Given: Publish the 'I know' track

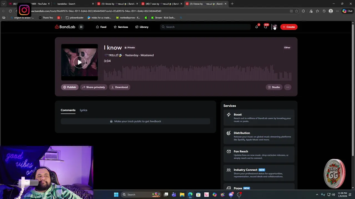Looking at the screenshot, I should (70, 87).
